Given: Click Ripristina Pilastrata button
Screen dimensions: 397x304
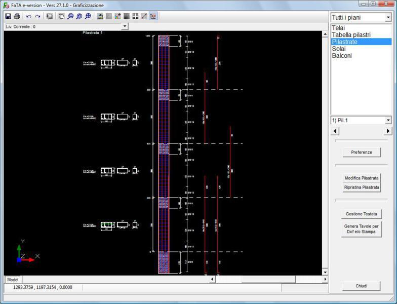Looking at the screenshot, I should click(362, 187).
